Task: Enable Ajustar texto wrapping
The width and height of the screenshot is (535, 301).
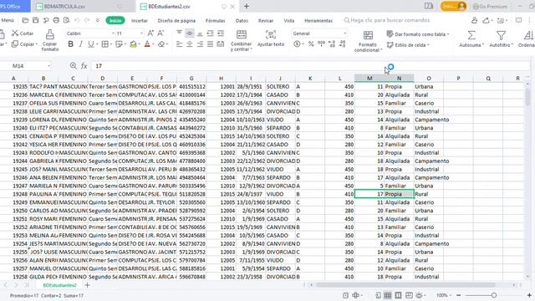Action: (x=271, y=38)
